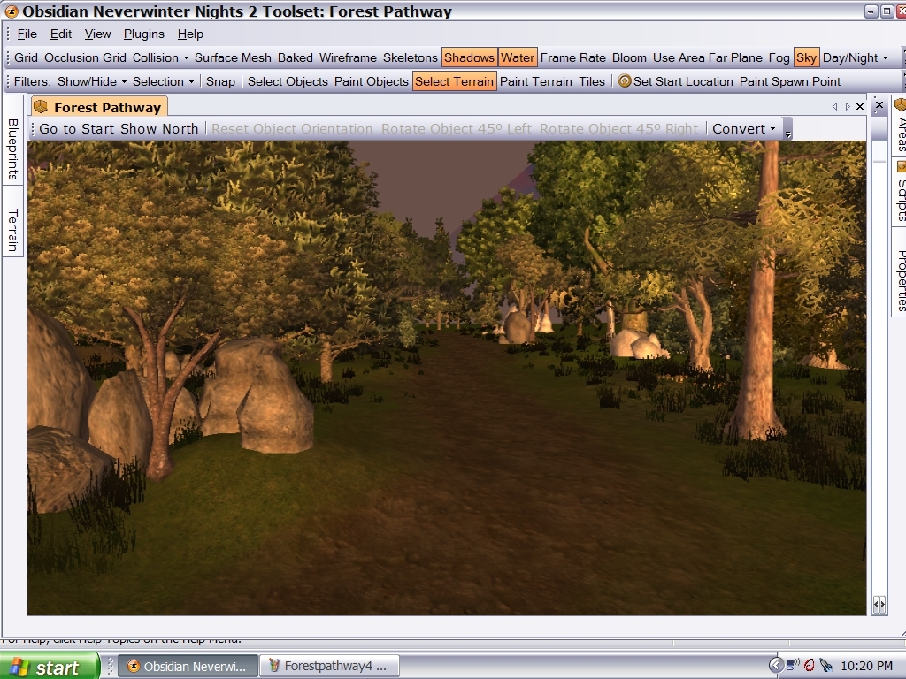Click the Set Start Location icon

pyautogui.click(x=625, y=81)
